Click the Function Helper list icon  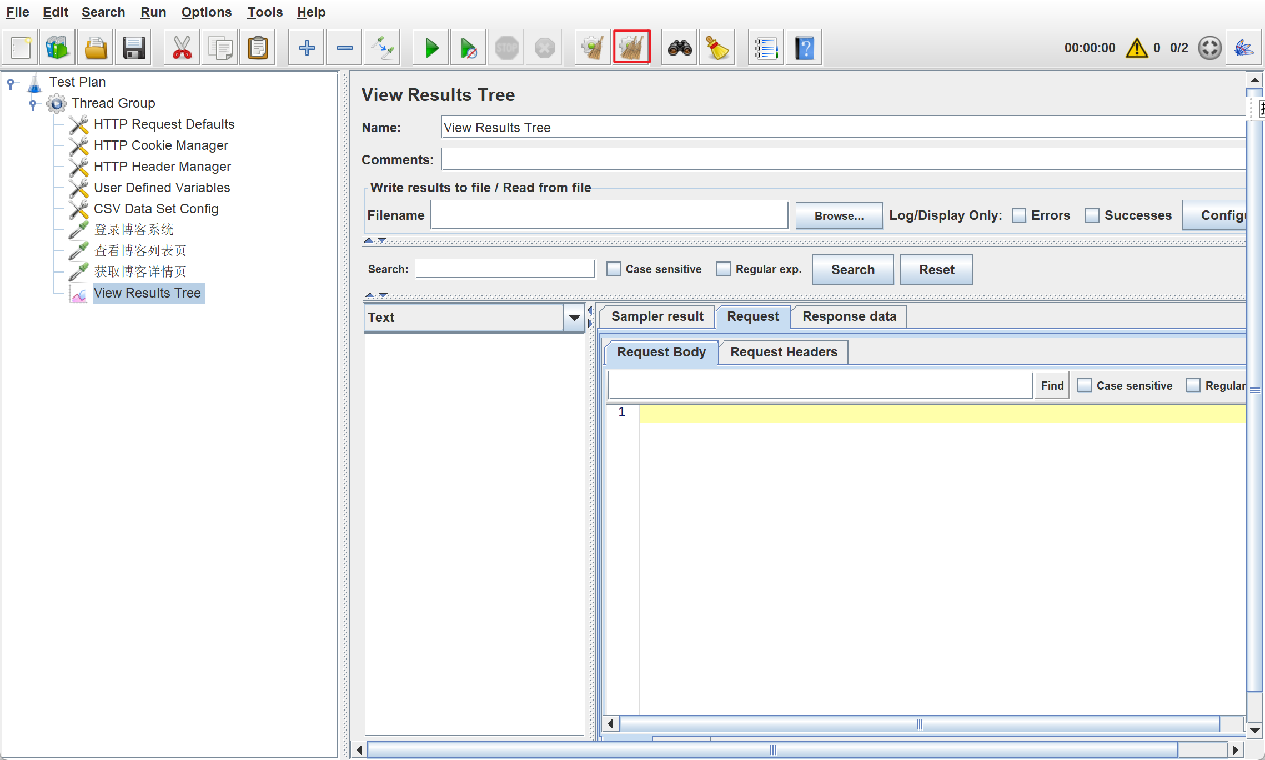point(765,48)
